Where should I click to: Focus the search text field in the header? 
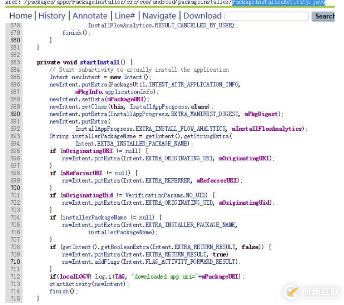click(266, 16)
